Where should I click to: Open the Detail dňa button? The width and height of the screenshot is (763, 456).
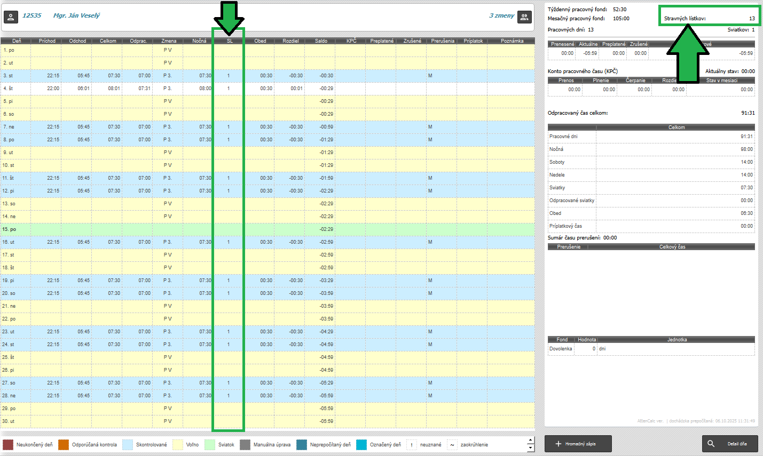(x=730, y=444)
